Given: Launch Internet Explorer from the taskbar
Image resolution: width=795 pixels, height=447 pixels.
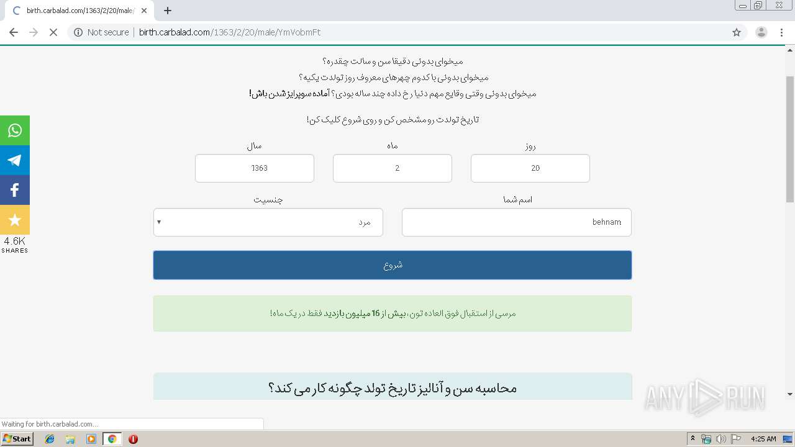Looking at the screenshot, I should pyautogui.click(x=50, y=439).
